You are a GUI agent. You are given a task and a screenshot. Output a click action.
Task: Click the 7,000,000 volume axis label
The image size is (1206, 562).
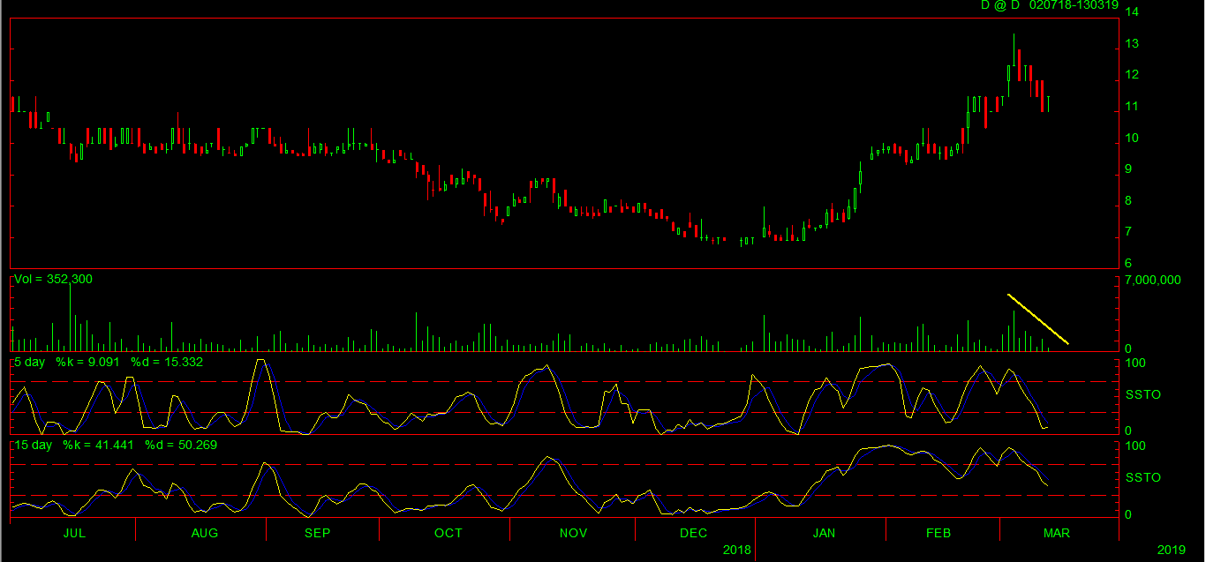tap(1152, 280)
